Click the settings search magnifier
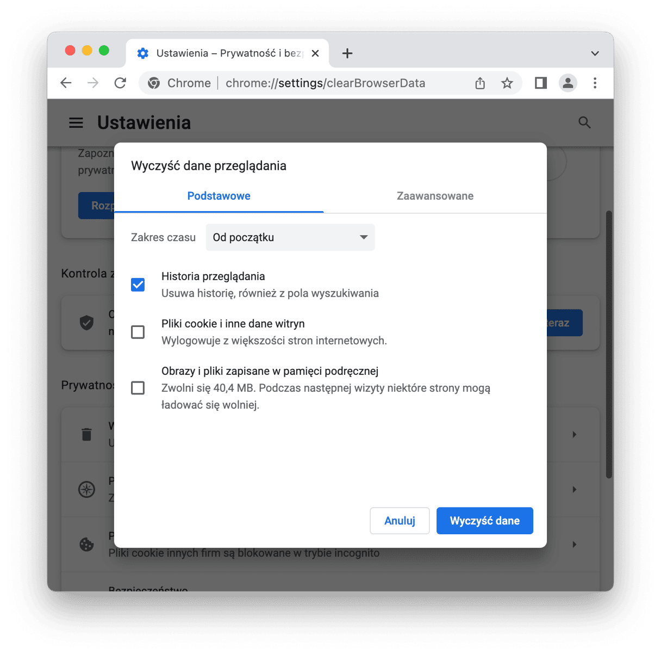661x654 pixels. pyautogui.click(x=584, y=123)
